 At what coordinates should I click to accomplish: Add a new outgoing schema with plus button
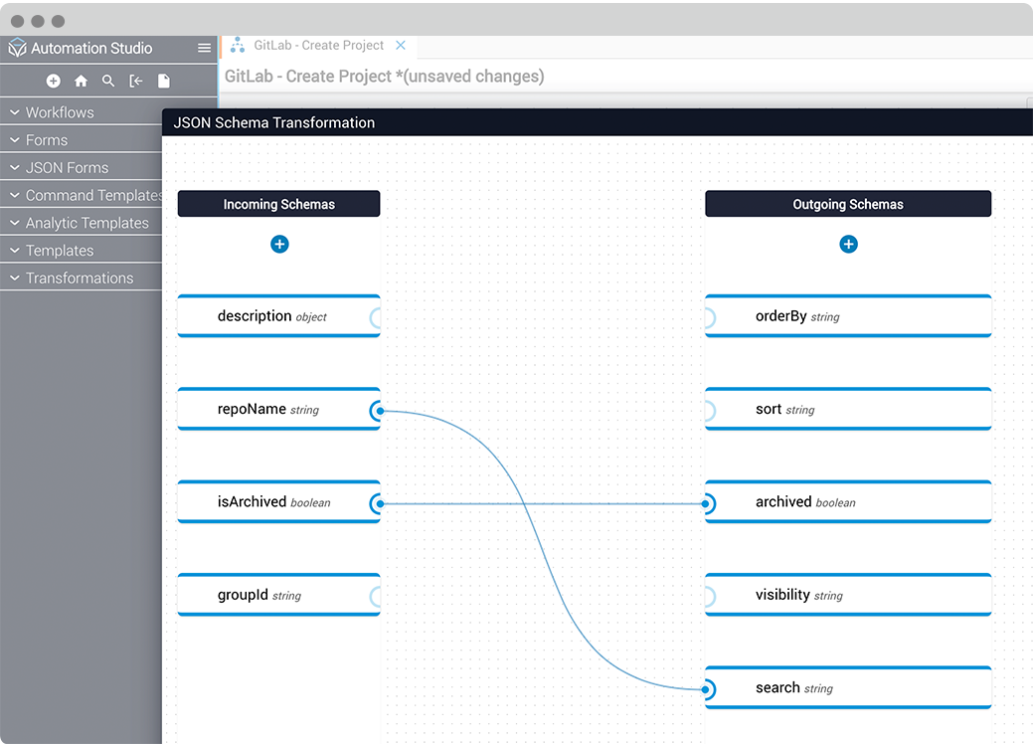click(x=848, y=244)
